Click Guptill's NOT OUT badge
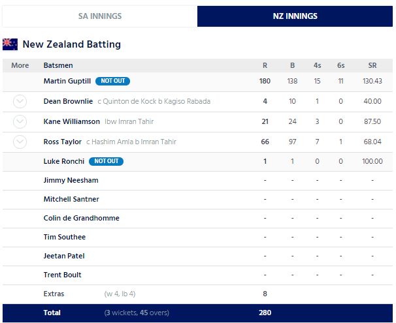396x323 pixels. (112, 81)
